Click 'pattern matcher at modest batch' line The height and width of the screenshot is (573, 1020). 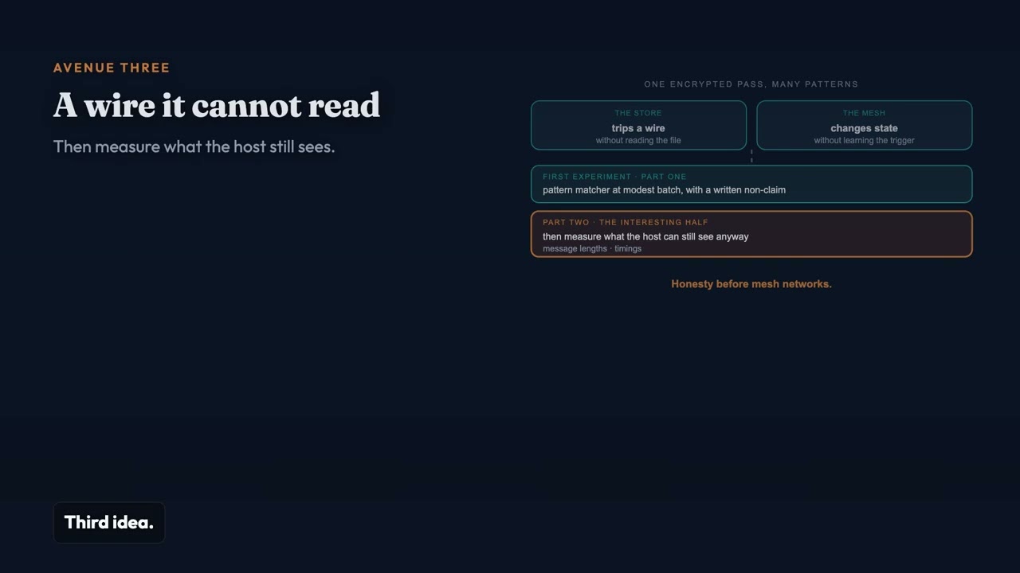(665, 190)
